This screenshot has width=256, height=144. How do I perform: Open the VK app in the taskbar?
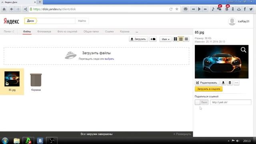click(40, 140)
